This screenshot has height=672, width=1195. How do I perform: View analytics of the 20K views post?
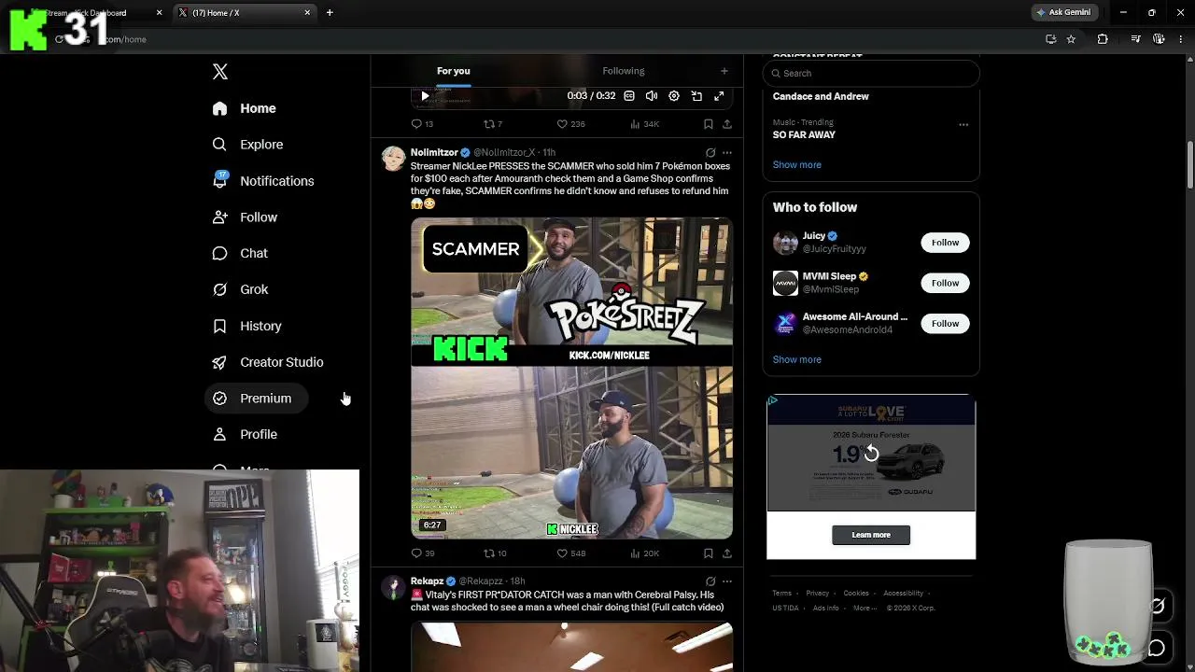(644, 553)
